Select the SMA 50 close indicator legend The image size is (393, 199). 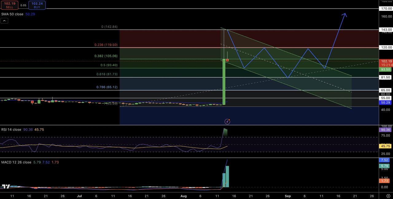tap(12, 14)
